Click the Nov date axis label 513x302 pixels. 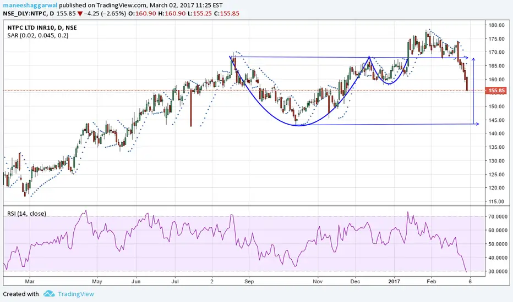pos(318,281)
